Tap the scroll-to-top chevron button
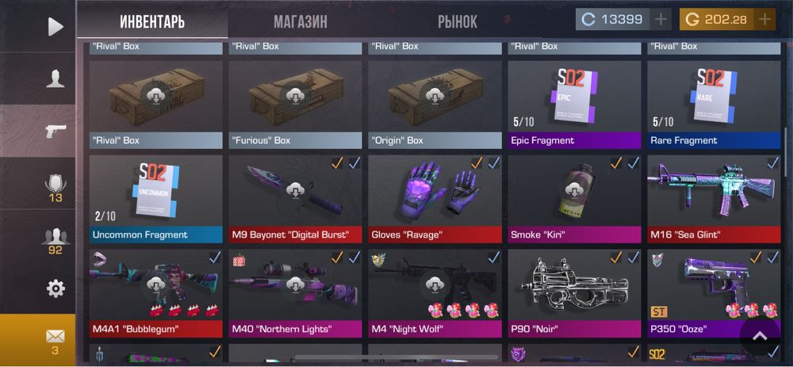793x367 pixels. click(x=760, y=337)
